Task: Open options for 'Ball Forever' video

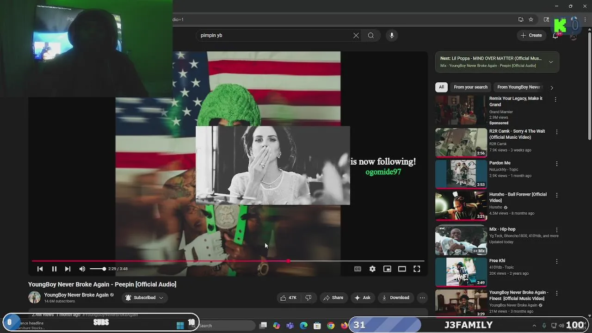Action: (x=556, y=195)
